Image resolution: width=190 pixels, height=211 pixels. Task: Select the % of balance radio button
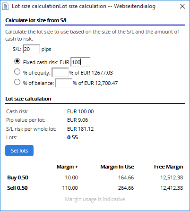tap(17, 82)
